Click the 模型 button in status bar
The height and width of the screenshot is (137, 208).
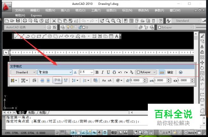(x=114, y=133)
